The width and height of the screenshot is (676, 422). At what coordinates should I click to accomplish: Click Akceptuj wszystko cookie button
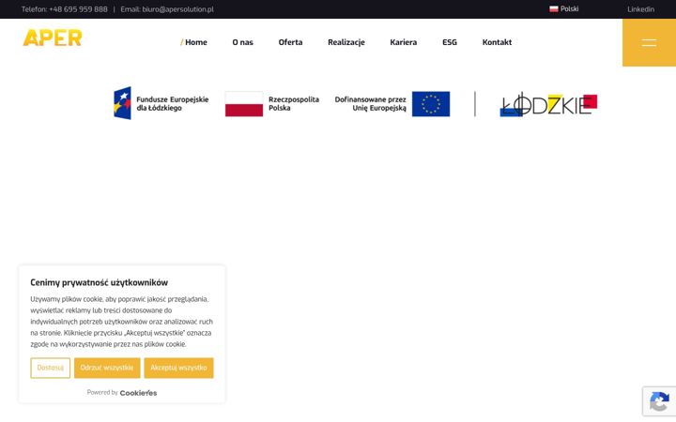click(x=178, y=368)
